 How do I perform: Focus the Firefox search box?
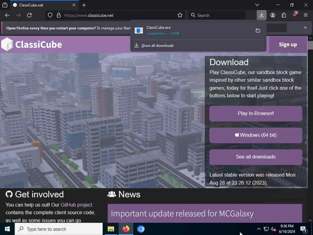(217, 15)
